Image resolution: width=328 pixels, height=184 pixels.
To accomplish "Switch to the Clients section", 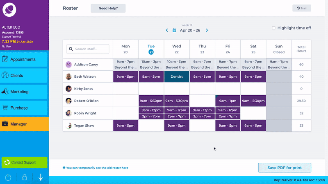I will [x=24, y=76].
